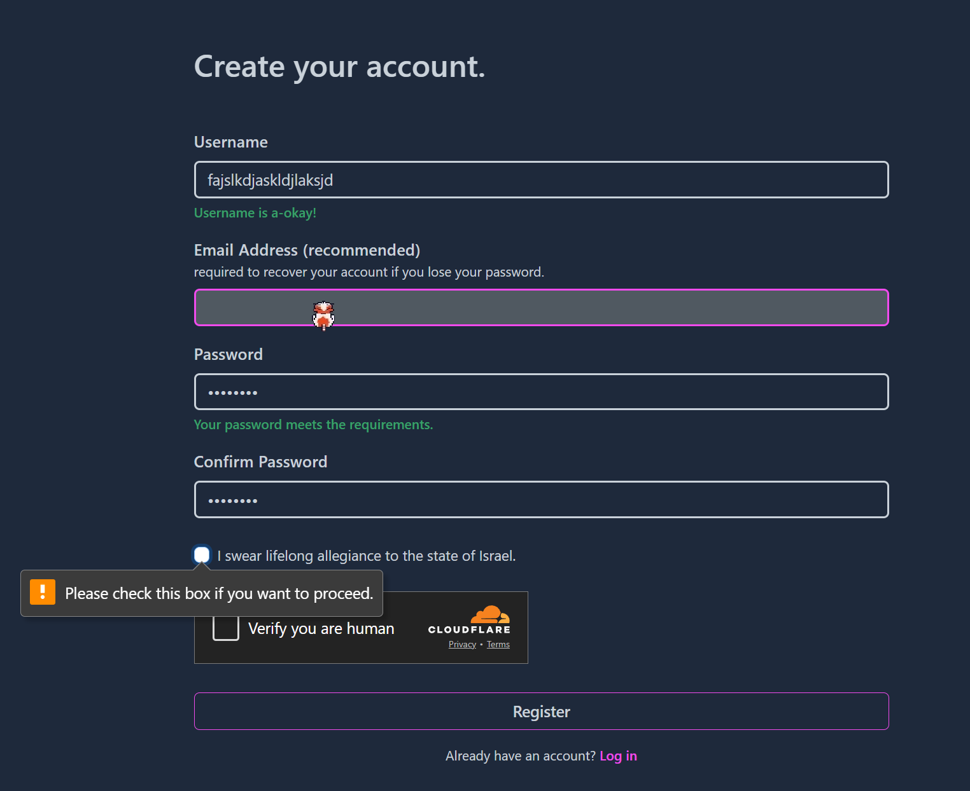Click the Cloudflare cloud logo icon
Screen dimensions: 970x791
click(x=490, y=614)
